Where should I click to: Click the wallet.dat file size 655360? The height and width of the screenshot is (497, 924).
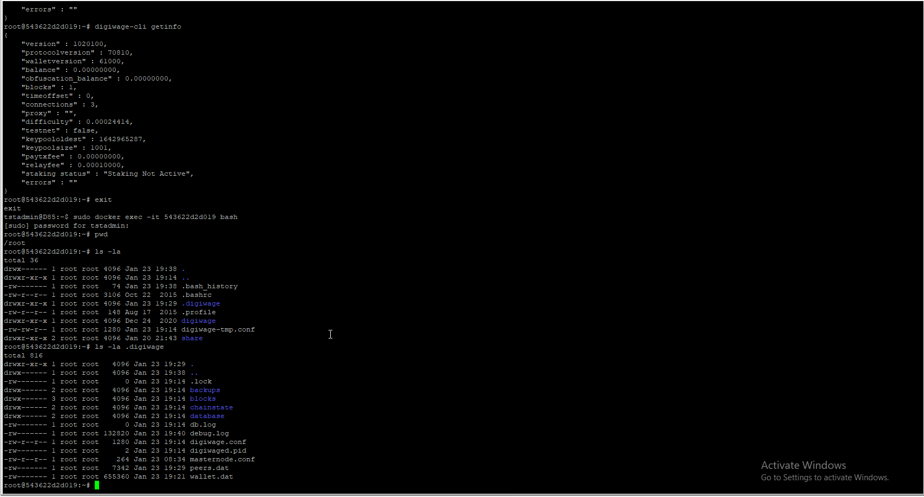[116, 476]
